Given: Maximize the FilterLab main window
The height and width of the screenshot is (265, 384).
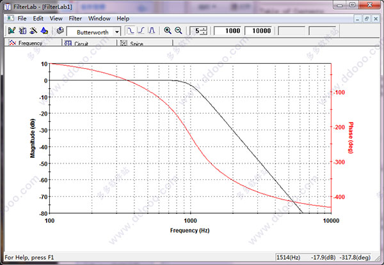Looking at the screenshot, I should coord(352,5).
